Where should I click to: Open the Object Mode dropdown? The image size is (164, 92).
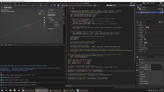[x=9, y=5]
